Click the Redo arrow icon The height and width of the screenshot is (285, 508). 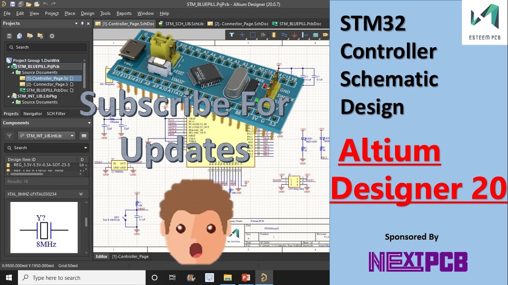tap(53, 4)
